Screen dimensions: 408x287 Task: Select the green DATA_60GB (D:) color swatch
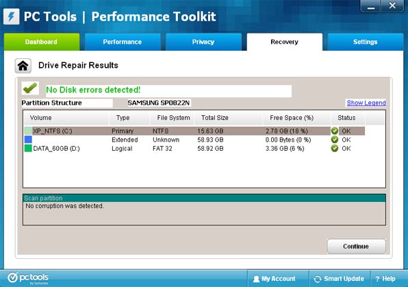[x=28, y=148]
